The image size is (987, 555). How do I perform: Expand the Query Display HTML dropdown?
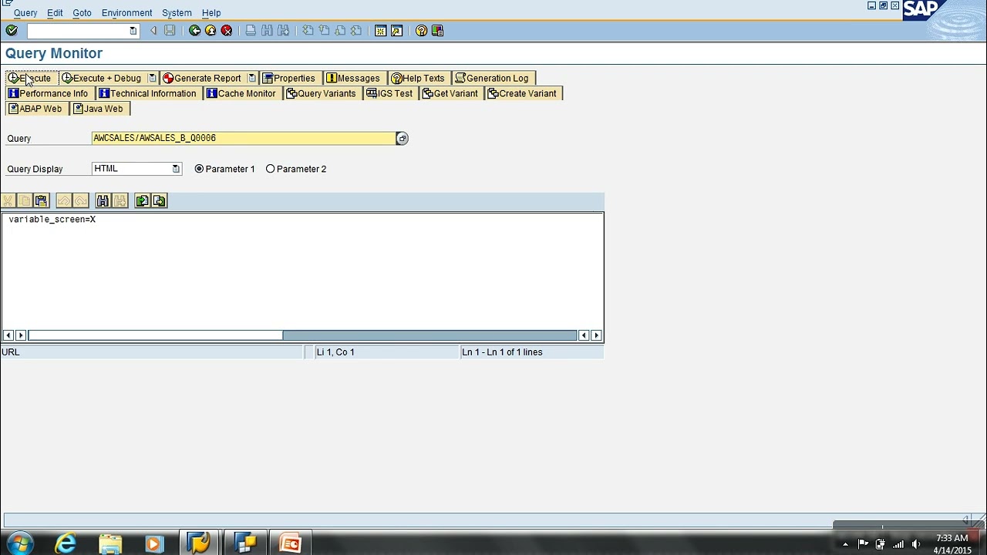coord(176,169)
